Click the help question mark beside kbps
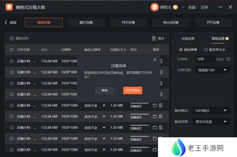Image resolution: width=237 pixels, height=157 pixels. (228, 59)
